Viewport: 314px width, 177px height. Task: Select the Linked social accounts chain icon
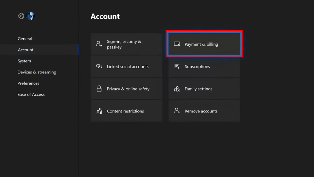point(99,66)
